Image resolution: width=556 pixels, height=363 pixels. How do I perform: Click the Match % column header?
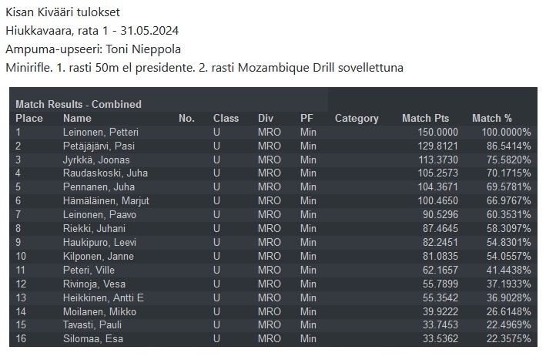pyautogui.click(x=492, y=118)
